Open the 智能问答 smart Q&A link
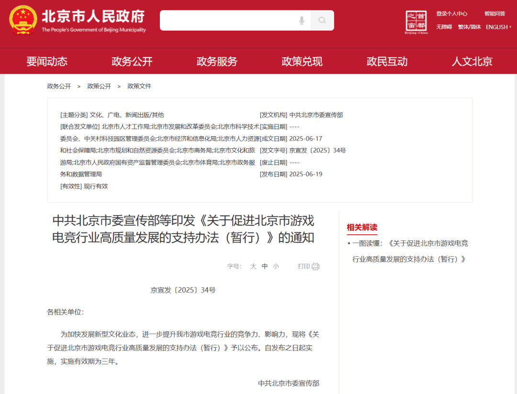This screenshot has height=394, width=517. [x=495, y=13]
